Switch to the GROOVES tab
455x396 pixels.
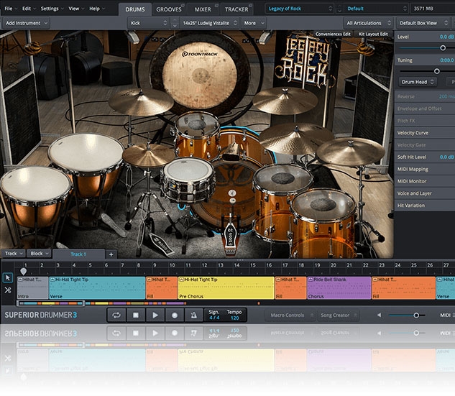170,9
